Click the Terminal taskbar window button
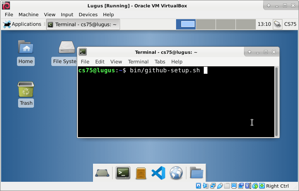299x191 pixels. [83, 24]
